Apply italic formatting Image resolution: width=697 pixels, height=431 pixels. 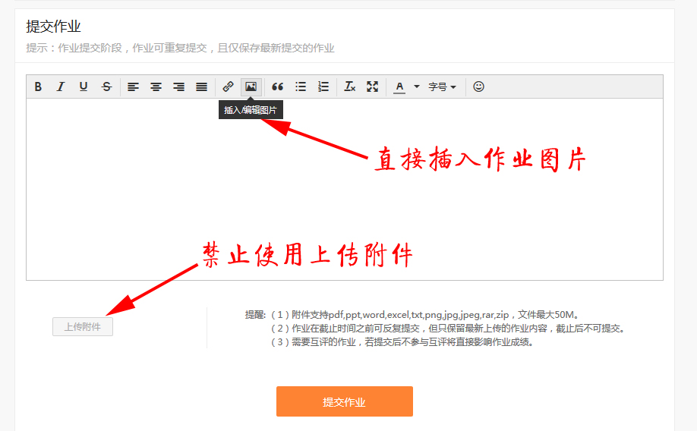pos(61,87)
